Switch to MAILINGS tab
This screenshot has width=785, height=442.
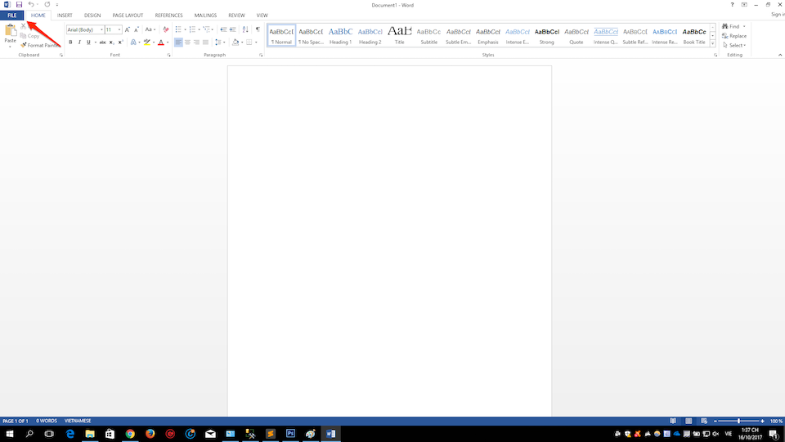pyautogui.click(x=205, y=16)
